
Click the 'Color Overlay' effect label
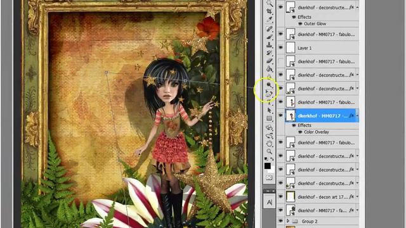click(317, 132)
